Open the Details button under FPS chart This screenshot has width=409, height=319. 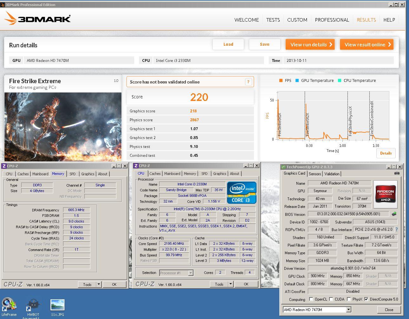pos(386,153)
